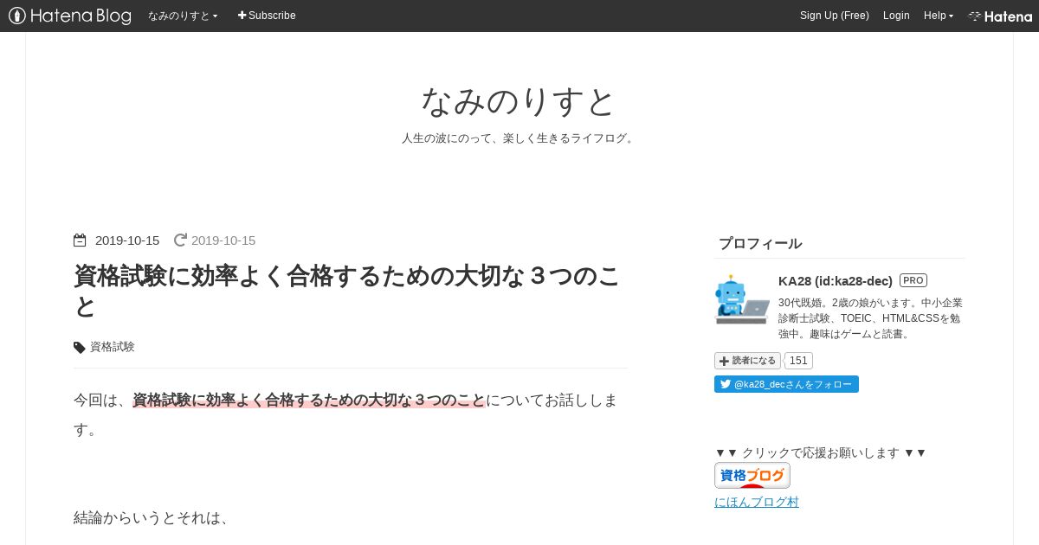Screen dimensions: 1039x545
Task: Click the Hatena logo in the top right
Action: [1000, 16]
